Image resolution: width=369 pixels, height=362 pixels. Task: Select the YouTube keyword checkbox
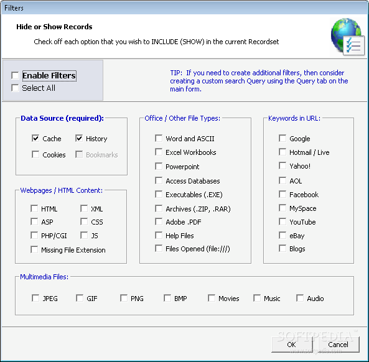click(283, 221)
